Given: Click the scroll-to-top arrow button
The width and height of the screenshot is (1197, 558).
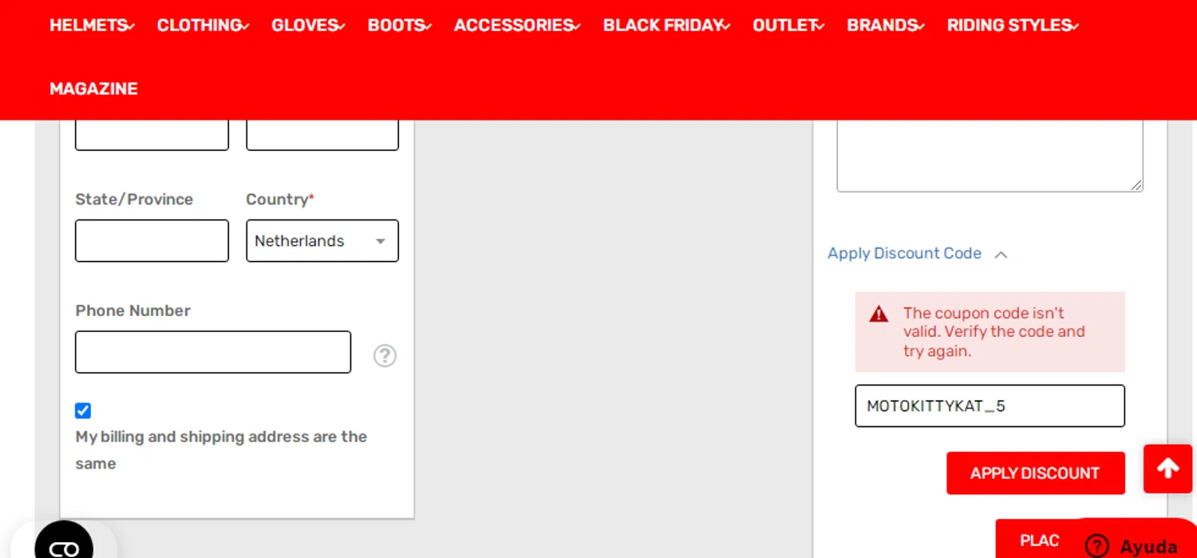Looking at the screenshot, I should tap(1167, 469).
